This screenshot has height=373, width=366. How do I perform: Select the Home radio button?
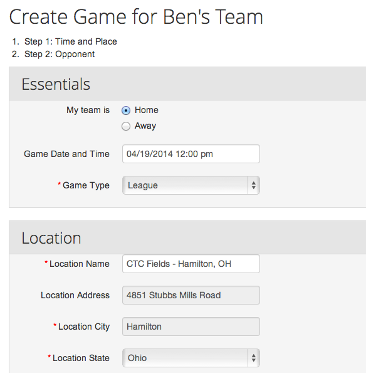coord(126,111)
